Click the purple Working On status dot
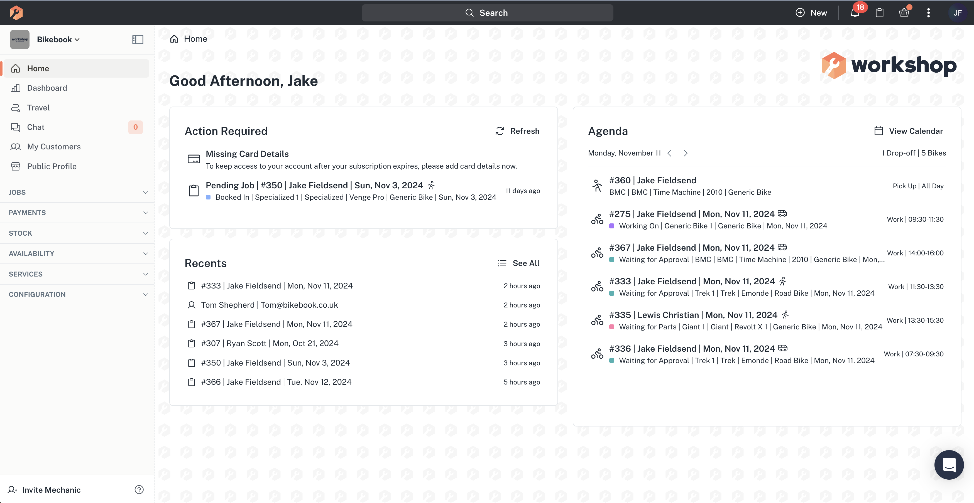The height and width of the screenshot is (503, 974). tap(612, 226)
